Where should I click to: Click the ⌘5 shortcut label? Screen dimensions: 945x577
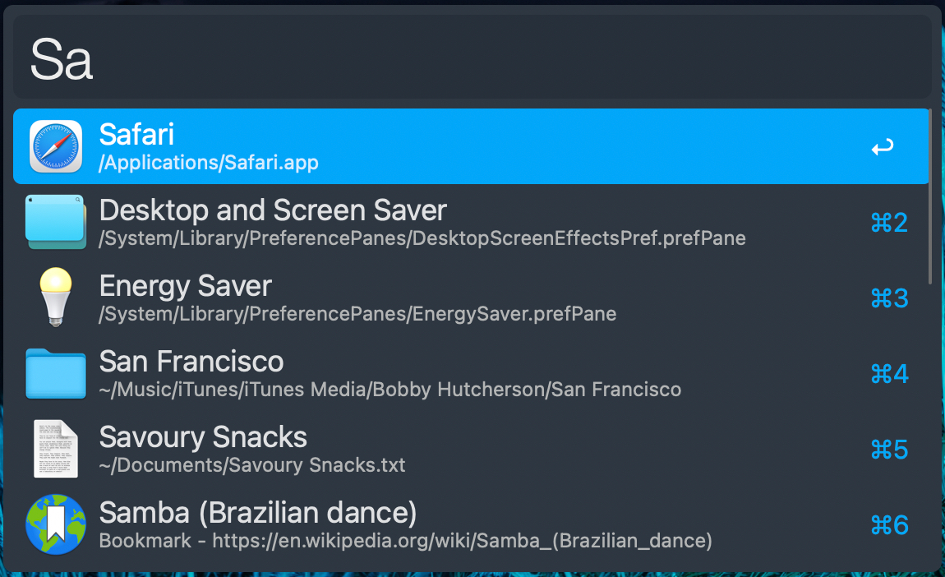(889, 450)
